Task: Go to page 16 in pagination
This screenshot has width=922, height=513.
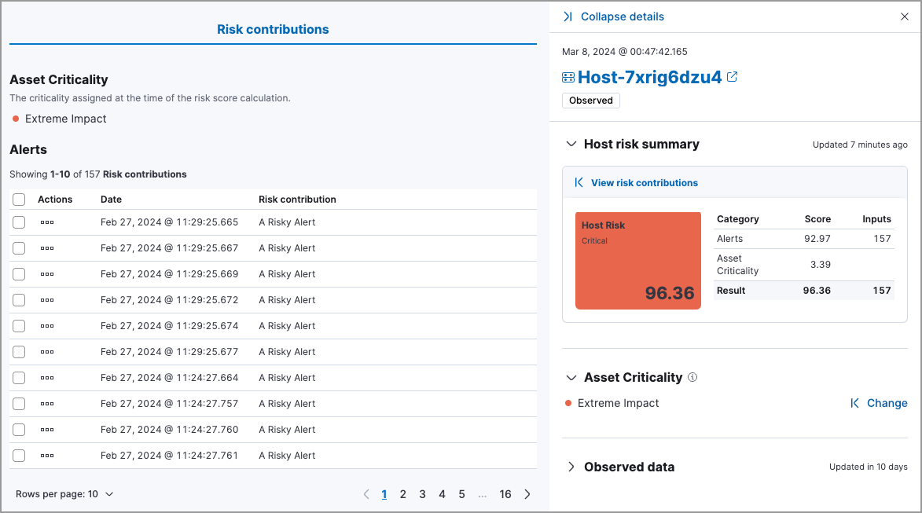Action: point(505,493)
